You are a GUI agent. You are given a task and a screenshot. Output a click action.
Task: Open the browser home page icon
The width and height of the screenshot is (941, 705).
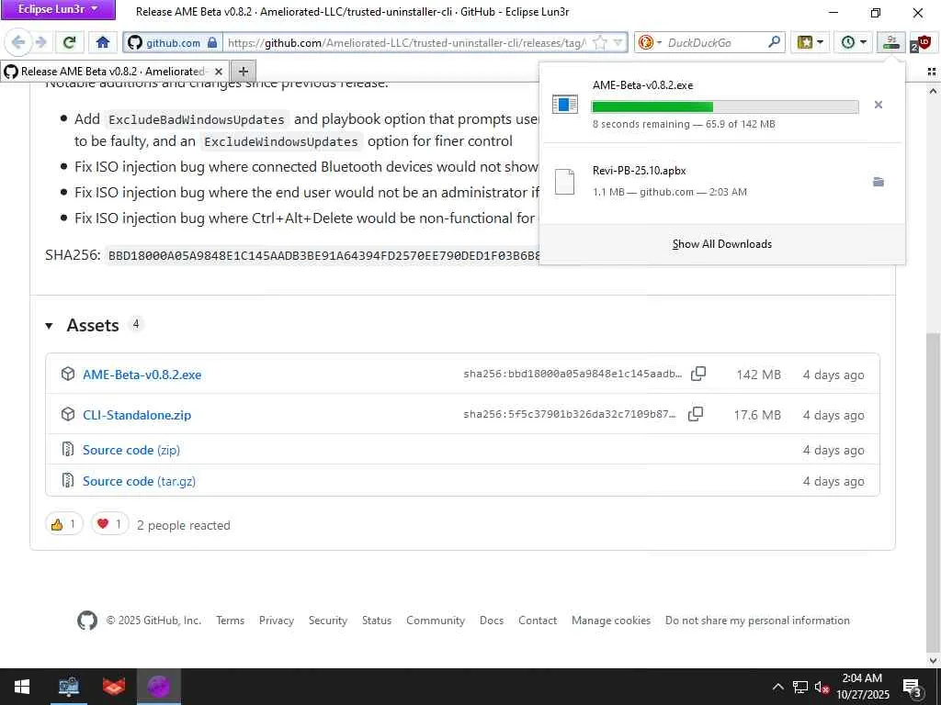103,42
